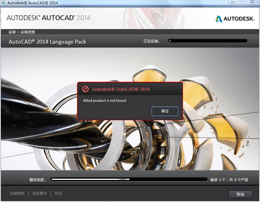
Task: Click the 正在安装 language pack progress bar
Action: [207, 41]
